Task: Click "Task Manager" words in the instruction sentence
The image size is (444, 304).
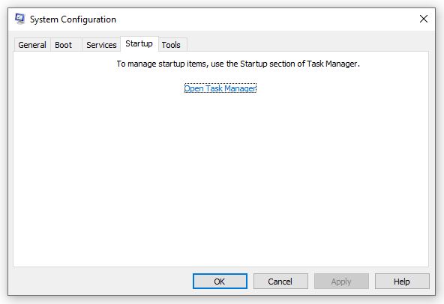Action: (333, 64)
